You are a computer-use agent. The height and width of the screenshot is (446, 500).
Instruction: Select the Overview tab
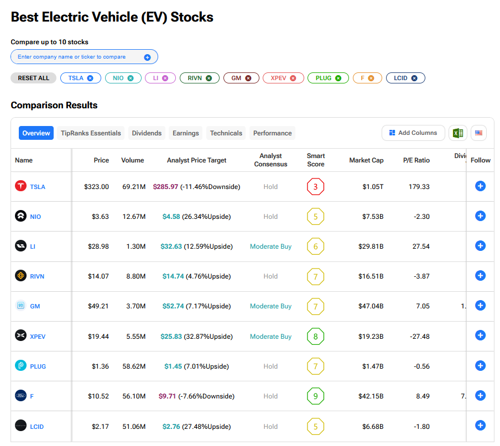36,133
